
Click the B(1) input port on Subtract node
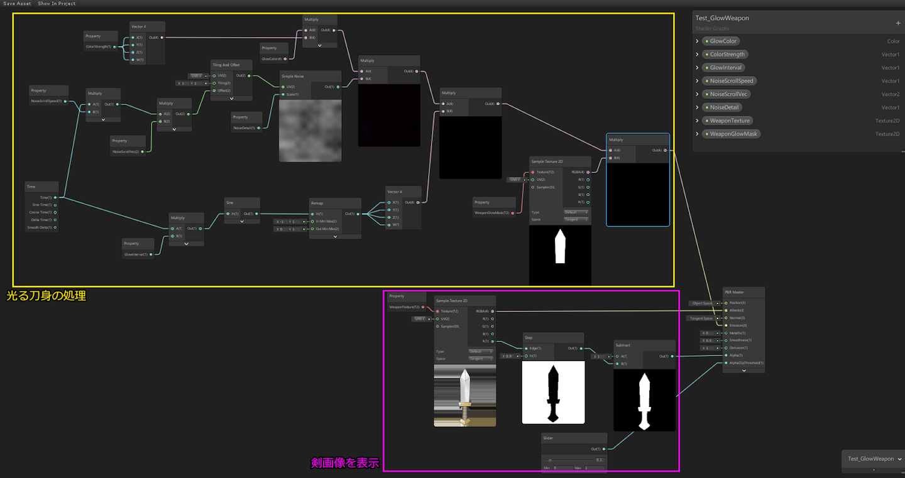pos(618,364)
